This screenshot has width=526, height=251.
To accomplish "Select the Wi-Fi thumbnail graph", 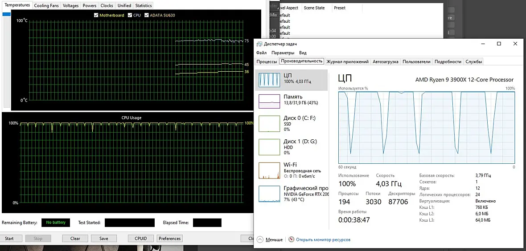I will point(269,170).
